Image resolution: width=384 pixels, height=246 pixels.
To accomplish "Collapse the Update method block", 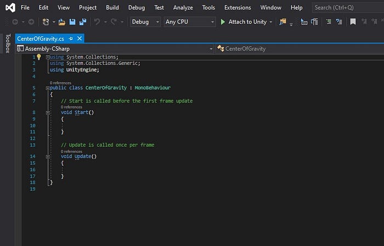I will tap(48, 157).
